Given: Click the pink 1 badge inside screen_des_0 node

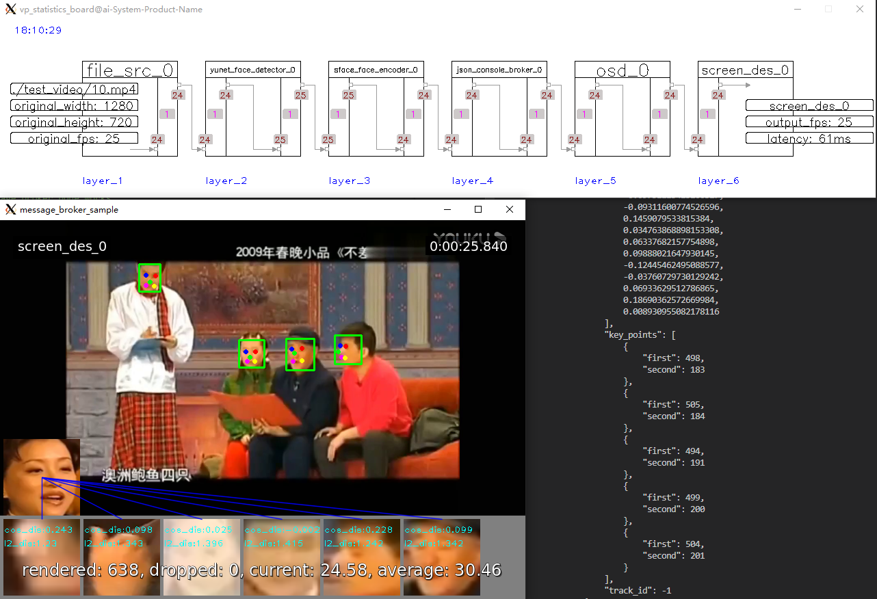Looking at the screenshot, I should [708, 114].
